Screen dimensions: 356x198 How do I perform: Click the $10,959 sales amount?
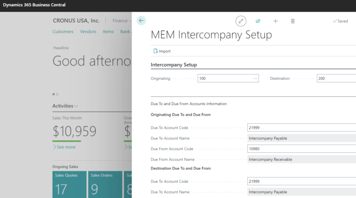pyautogui.click(x=74, y=131)
